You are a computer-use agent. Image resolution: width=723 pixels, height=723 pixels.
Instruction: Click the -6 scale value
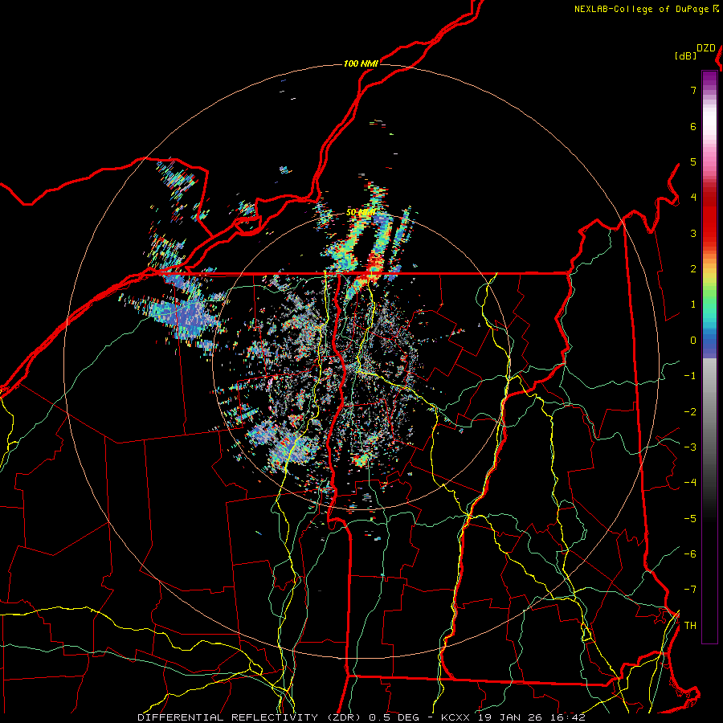[x=690, y=554]
